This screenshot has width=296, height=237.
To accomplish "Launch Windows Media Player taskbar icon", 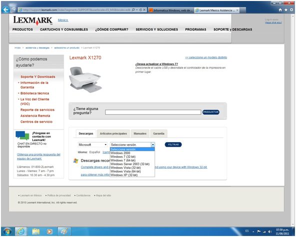I will (49, 232).
